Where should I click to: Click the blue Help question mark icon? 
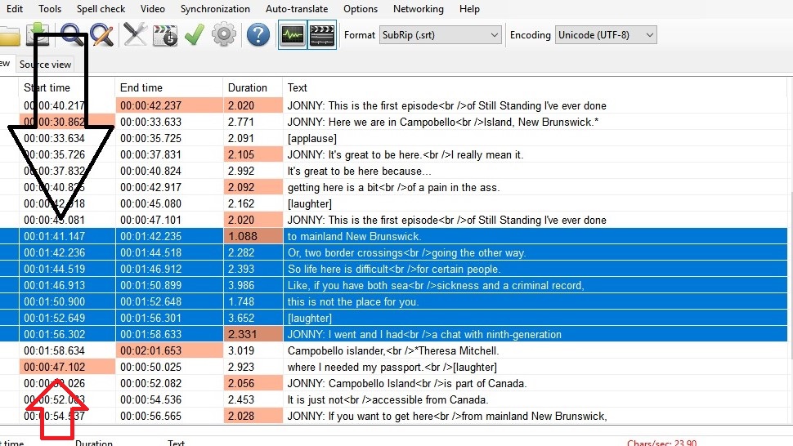click(258, 35)
